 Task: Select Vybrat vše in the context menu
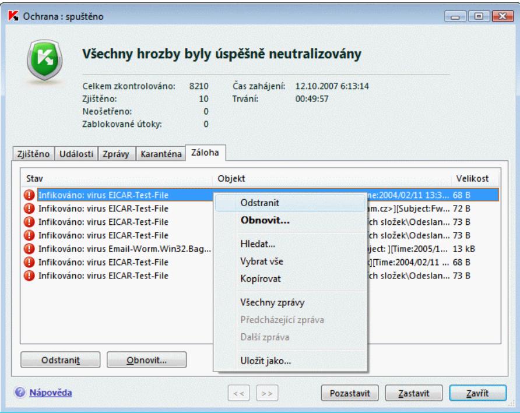point(290,262)
